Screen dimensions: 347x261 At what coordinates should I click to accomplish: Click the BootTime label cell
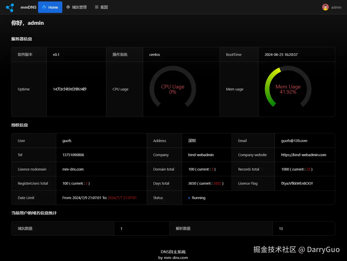(x=239, y=54)
